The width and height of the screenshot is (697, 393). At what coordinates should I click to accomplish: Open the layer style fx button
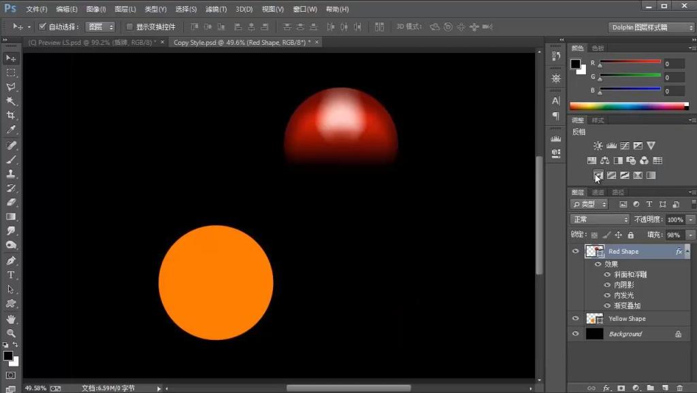[606, 388]
